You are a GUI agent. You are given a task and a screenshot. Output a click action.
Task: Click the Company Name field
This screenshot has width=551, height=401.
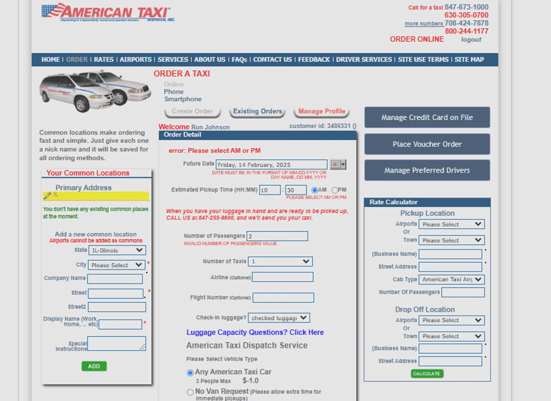tap(115, 279)
